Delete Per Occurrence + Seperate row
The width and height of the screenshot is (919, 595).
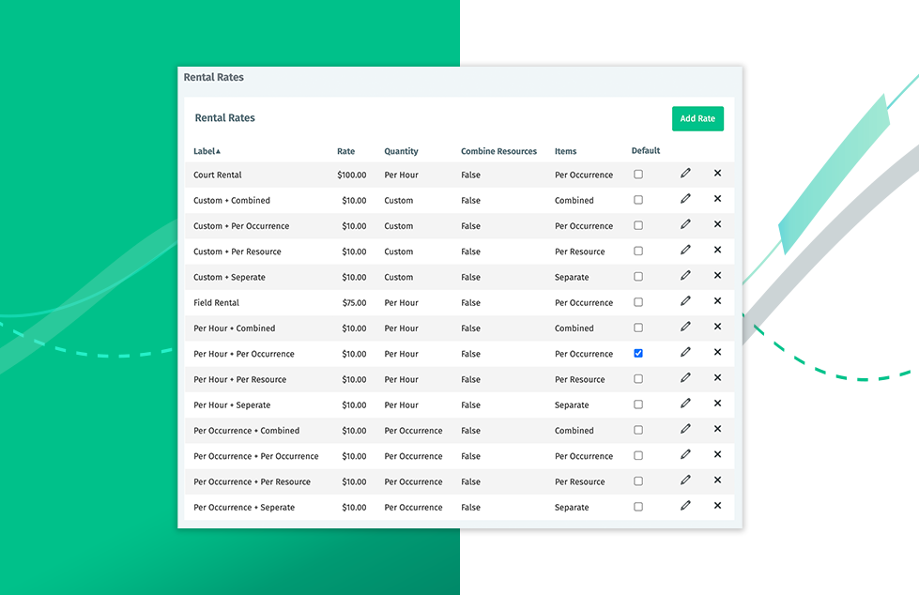(x=717, y=506)
